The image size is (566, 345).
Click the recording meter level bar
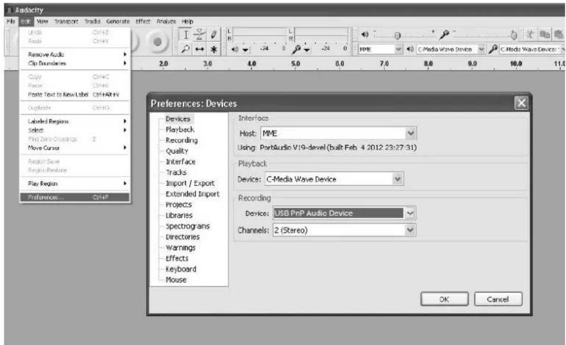click(x=321, y=35)
